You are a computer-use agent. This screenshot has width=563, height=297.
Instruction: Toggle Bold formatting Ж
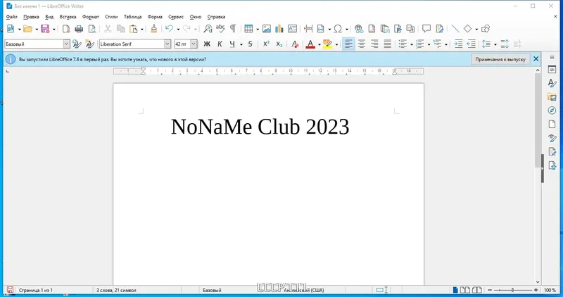[x=207, y=44]
